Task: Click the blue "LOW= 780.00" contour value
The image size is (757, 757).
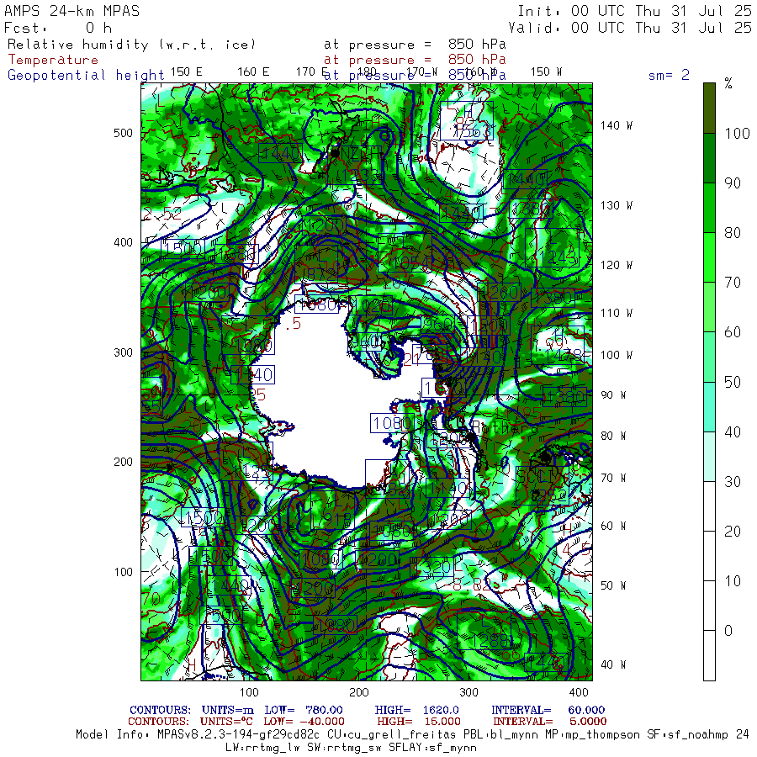Action: point(303,710)
